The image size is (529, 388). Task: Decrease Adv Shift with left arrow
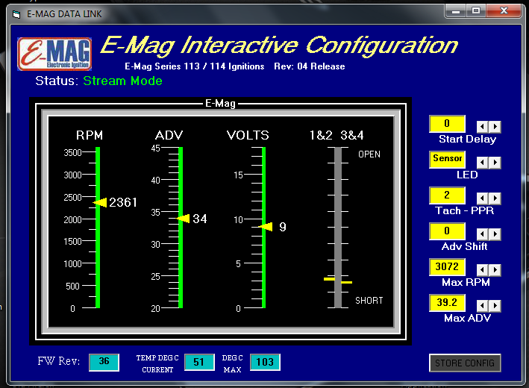pos(483,234)
